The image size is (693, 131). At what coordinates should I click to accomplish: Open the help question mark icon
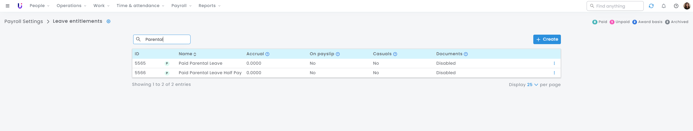point(676,6)
